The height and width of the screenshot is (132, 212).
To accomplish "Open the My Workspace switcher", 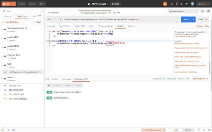I will click(98, 4).
